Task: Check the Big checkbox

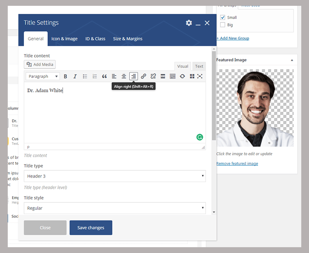Action: tap(222, 25)
